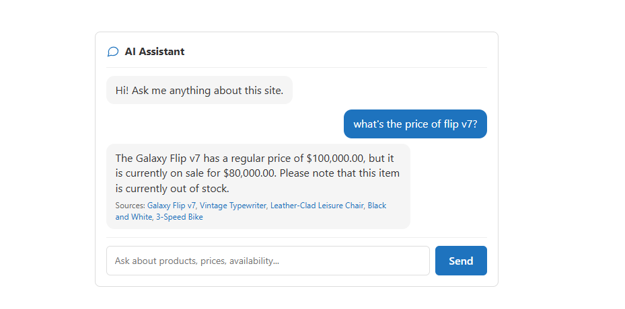625x309 pixels.
Task: Click the "Sources:" label
Action: click(x=130, y=206)
